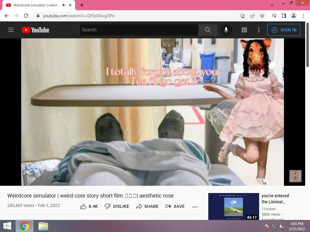Mute the tab via its audio speaker icon
Image resolution: width=310 pixels, height=232 pixels.
click(x=64, y=5)
